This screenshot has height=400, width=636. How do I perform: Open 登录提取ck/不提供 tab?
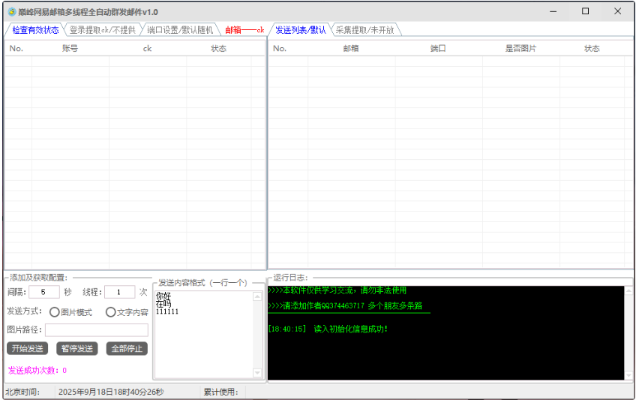[x=102, y=30]
